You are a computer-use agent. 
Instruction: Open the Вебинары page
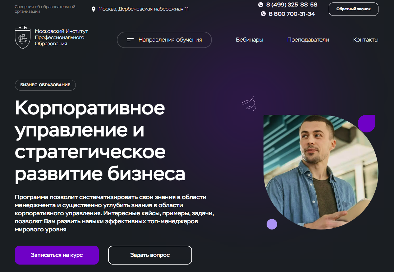(250, 40)
